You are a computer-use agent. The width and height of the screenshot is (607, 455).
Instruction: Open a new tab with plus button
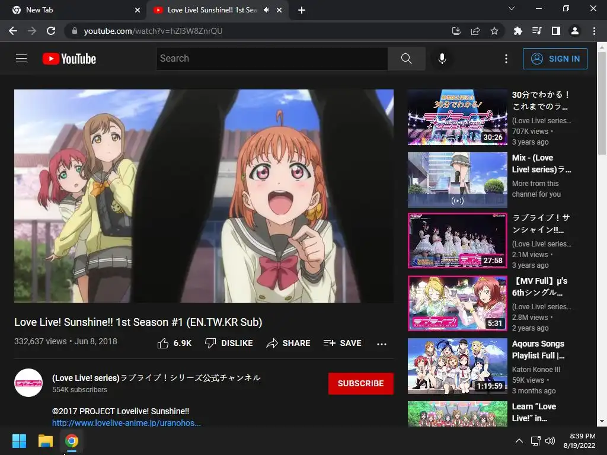302,11
